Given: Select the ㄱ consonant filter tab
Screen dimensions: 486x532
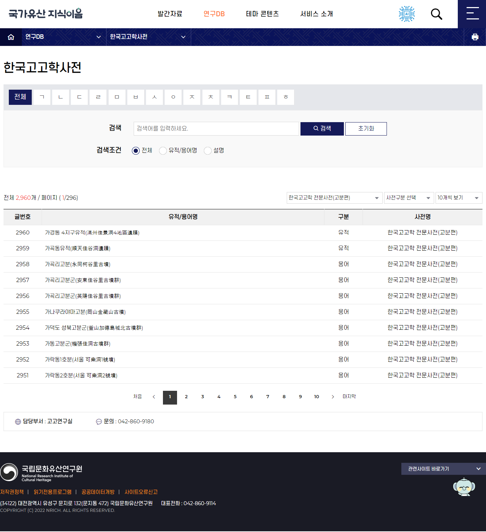Looking at the screenshot, I should coord(42,97).
